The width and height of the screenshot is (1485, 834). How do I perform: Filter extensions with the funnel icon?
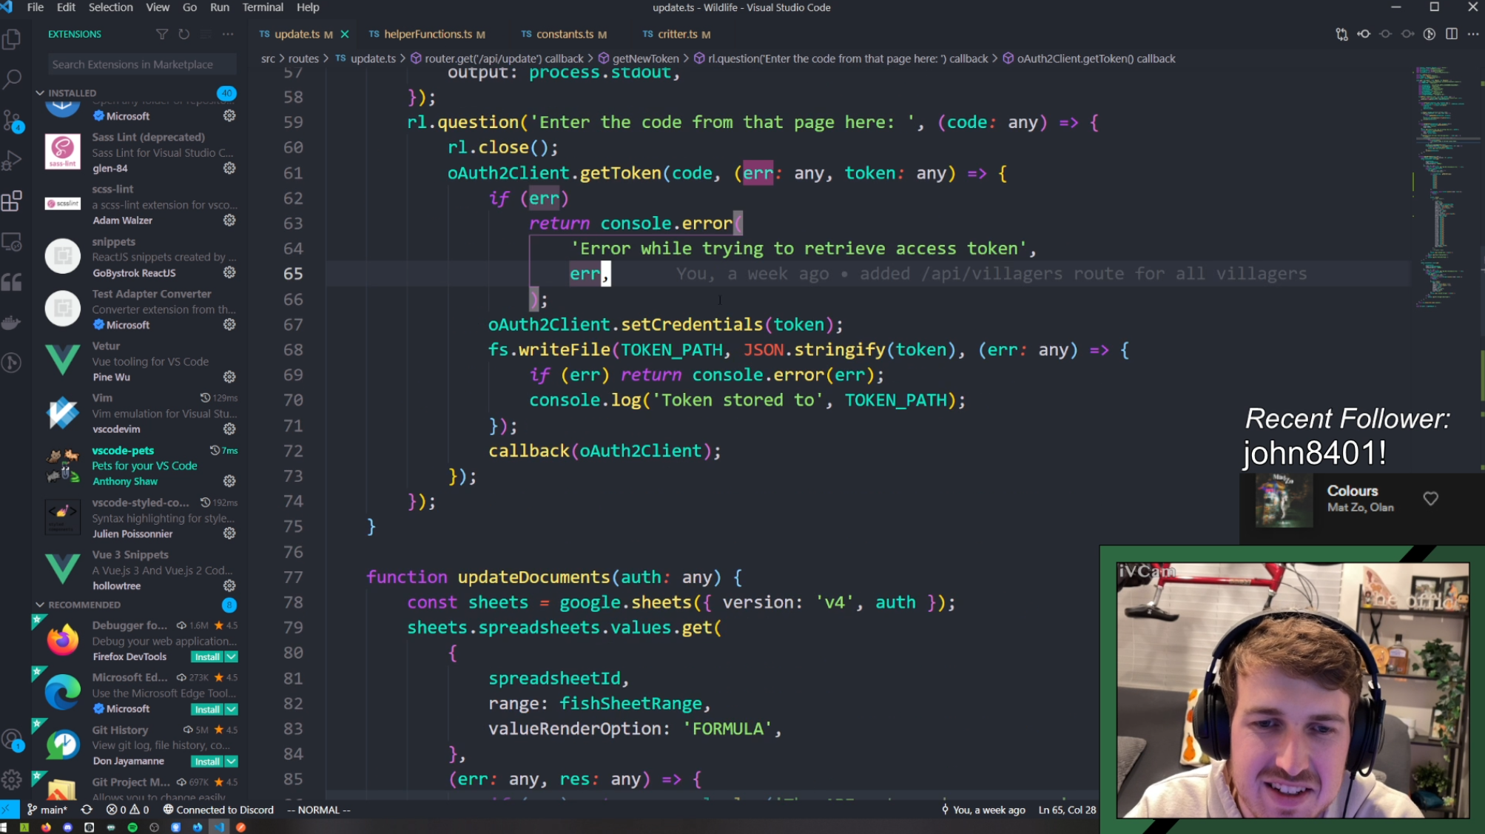click(x=161, y=34)
